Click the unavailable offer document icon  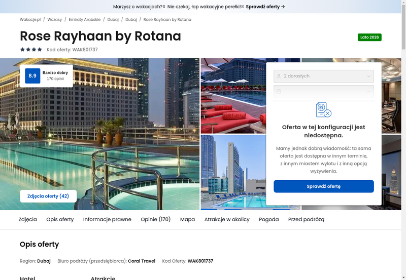coord(323,109)
